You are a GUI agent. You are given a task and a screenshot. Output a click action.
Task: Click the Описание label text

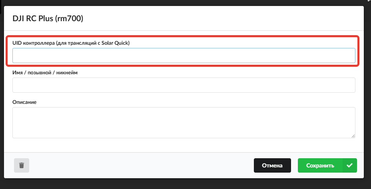[x=24, y=102]
